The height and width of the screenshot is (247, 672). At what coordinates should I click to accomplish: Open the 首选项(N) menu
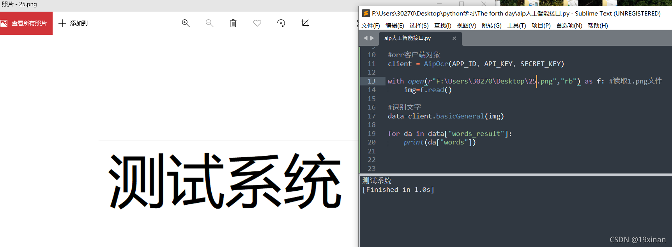[569, 26]
